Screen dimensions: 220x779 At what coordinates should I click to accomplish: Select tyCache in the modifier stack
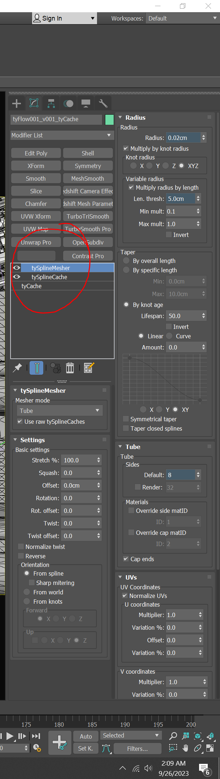32,286
